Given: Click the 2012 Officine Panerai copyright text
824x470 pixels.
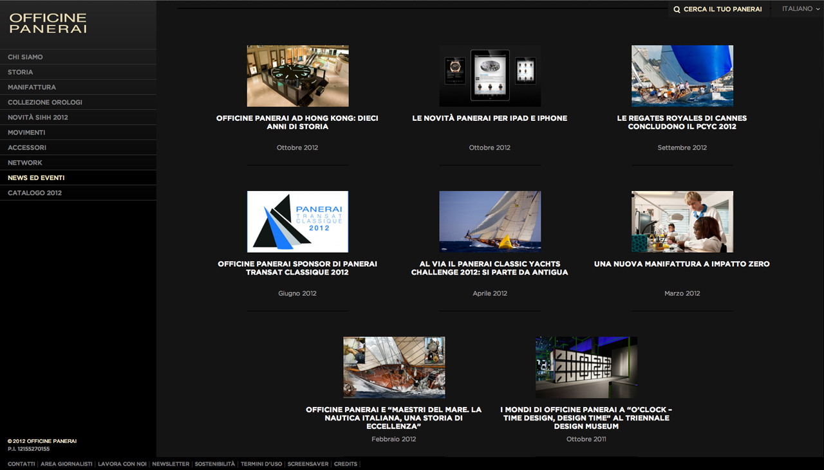Looking at the screenshot, I should tap(42, 441).
